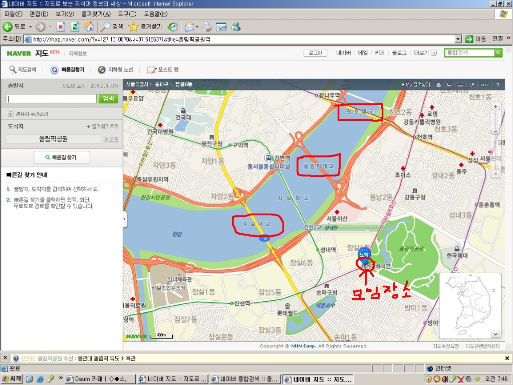The height and width of the screenshot is (385, 513).
Task: Click the IE Home toolbar icon
Action: point(89,27)
